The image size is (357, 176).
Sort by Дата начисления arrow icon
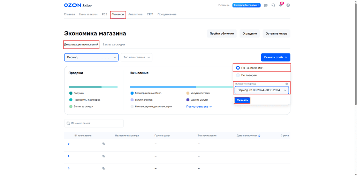(x=259, y=135)
